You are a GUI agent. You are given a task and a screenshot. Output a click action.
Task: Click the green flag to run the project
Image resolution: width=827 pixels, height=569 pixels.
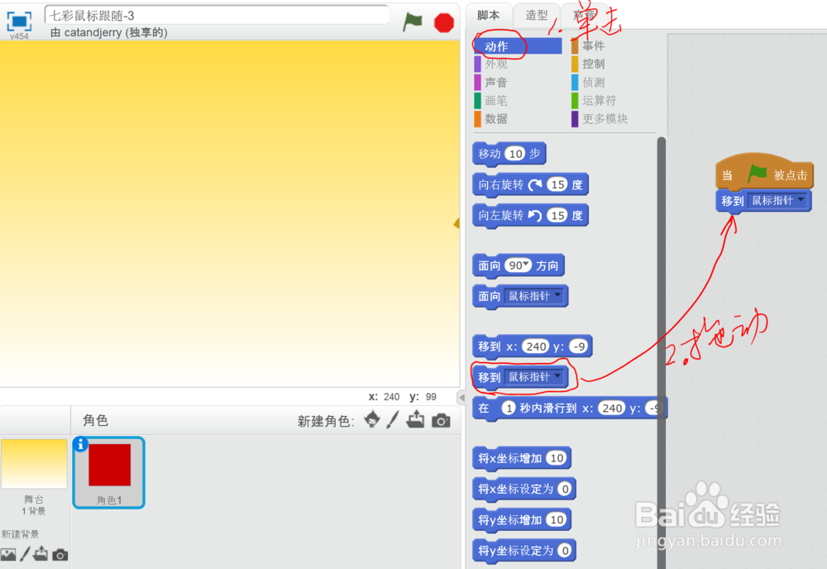point(412,22)
